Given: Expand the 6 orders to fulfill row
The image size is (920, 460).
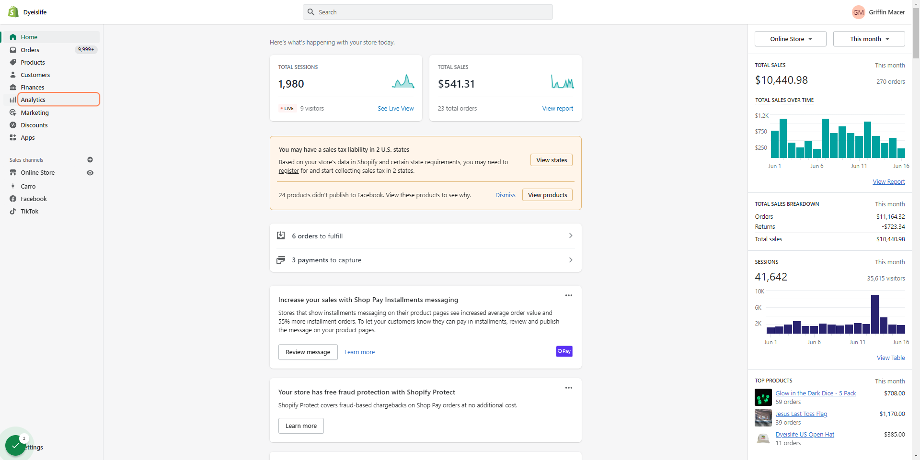Looking at the screenshot, I should [x=425, y=236].
